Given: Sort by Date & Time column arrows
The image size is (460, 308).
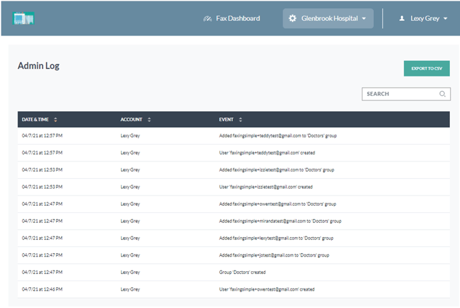Looking at the screenshot, I should tap(55, 120).
